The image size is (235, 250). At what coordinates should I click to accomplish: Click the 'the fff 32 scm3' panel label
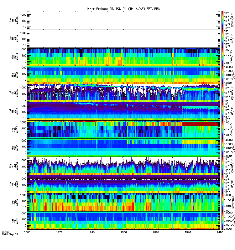14,184
